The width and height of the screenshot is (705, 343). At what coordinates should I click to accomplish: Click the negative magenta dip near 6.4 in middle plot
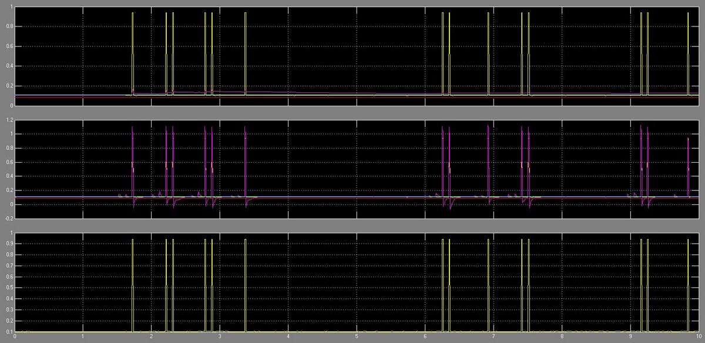451,208
